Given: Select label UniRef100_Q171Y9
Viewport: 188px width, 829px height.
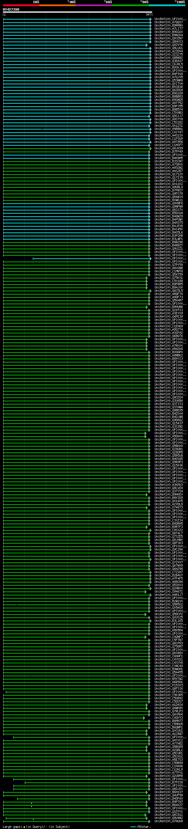Looking at the screenshot, I should 169,177.
